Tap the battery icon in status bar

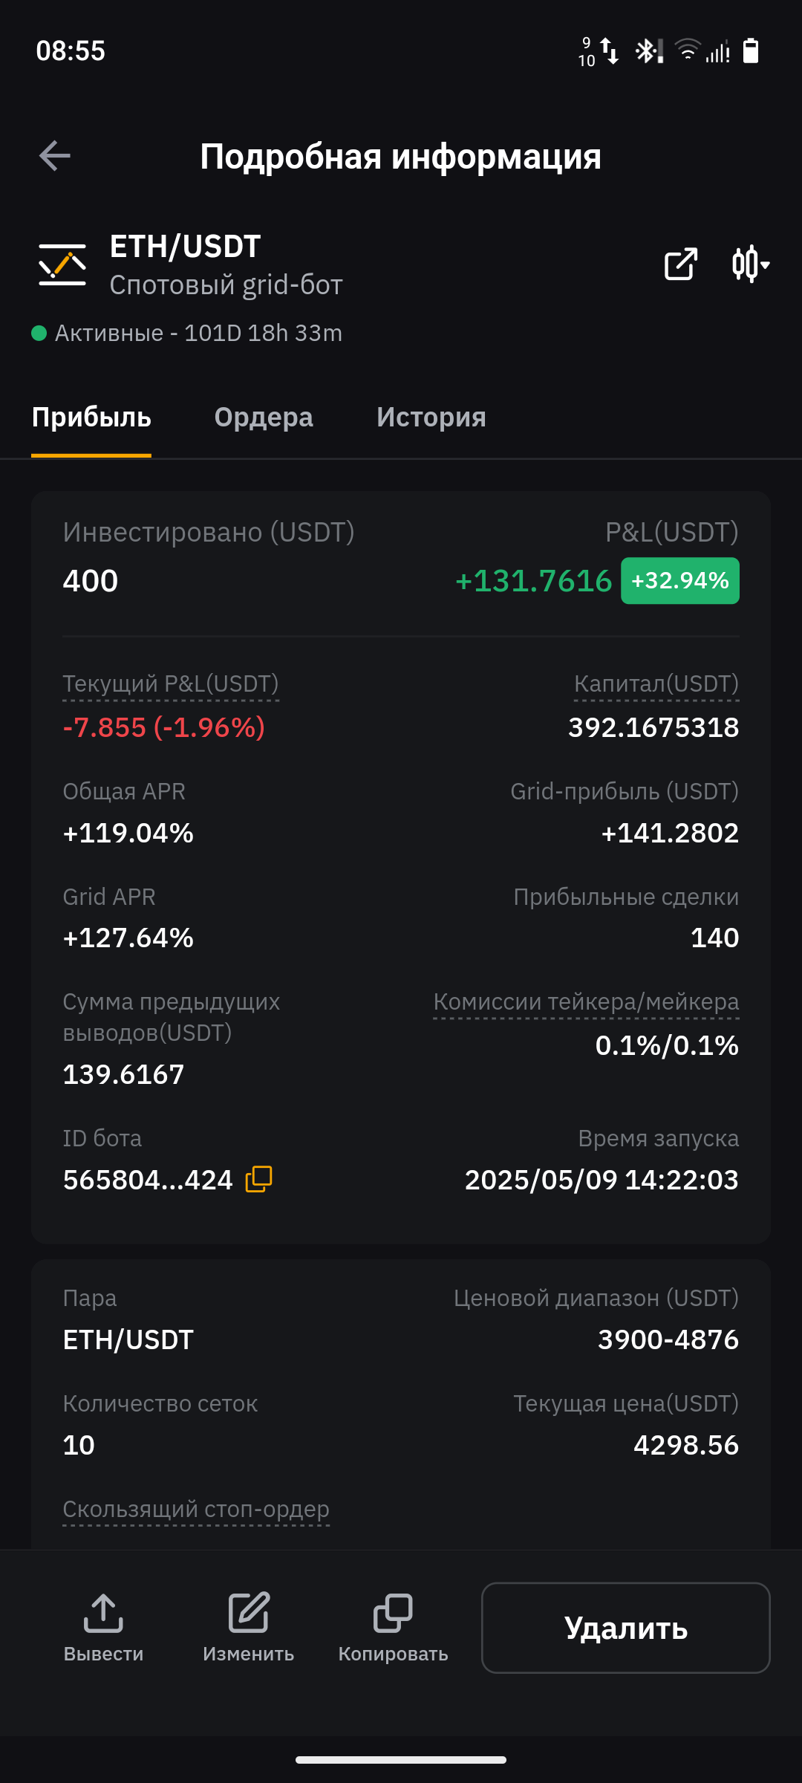tap(751, 51)
